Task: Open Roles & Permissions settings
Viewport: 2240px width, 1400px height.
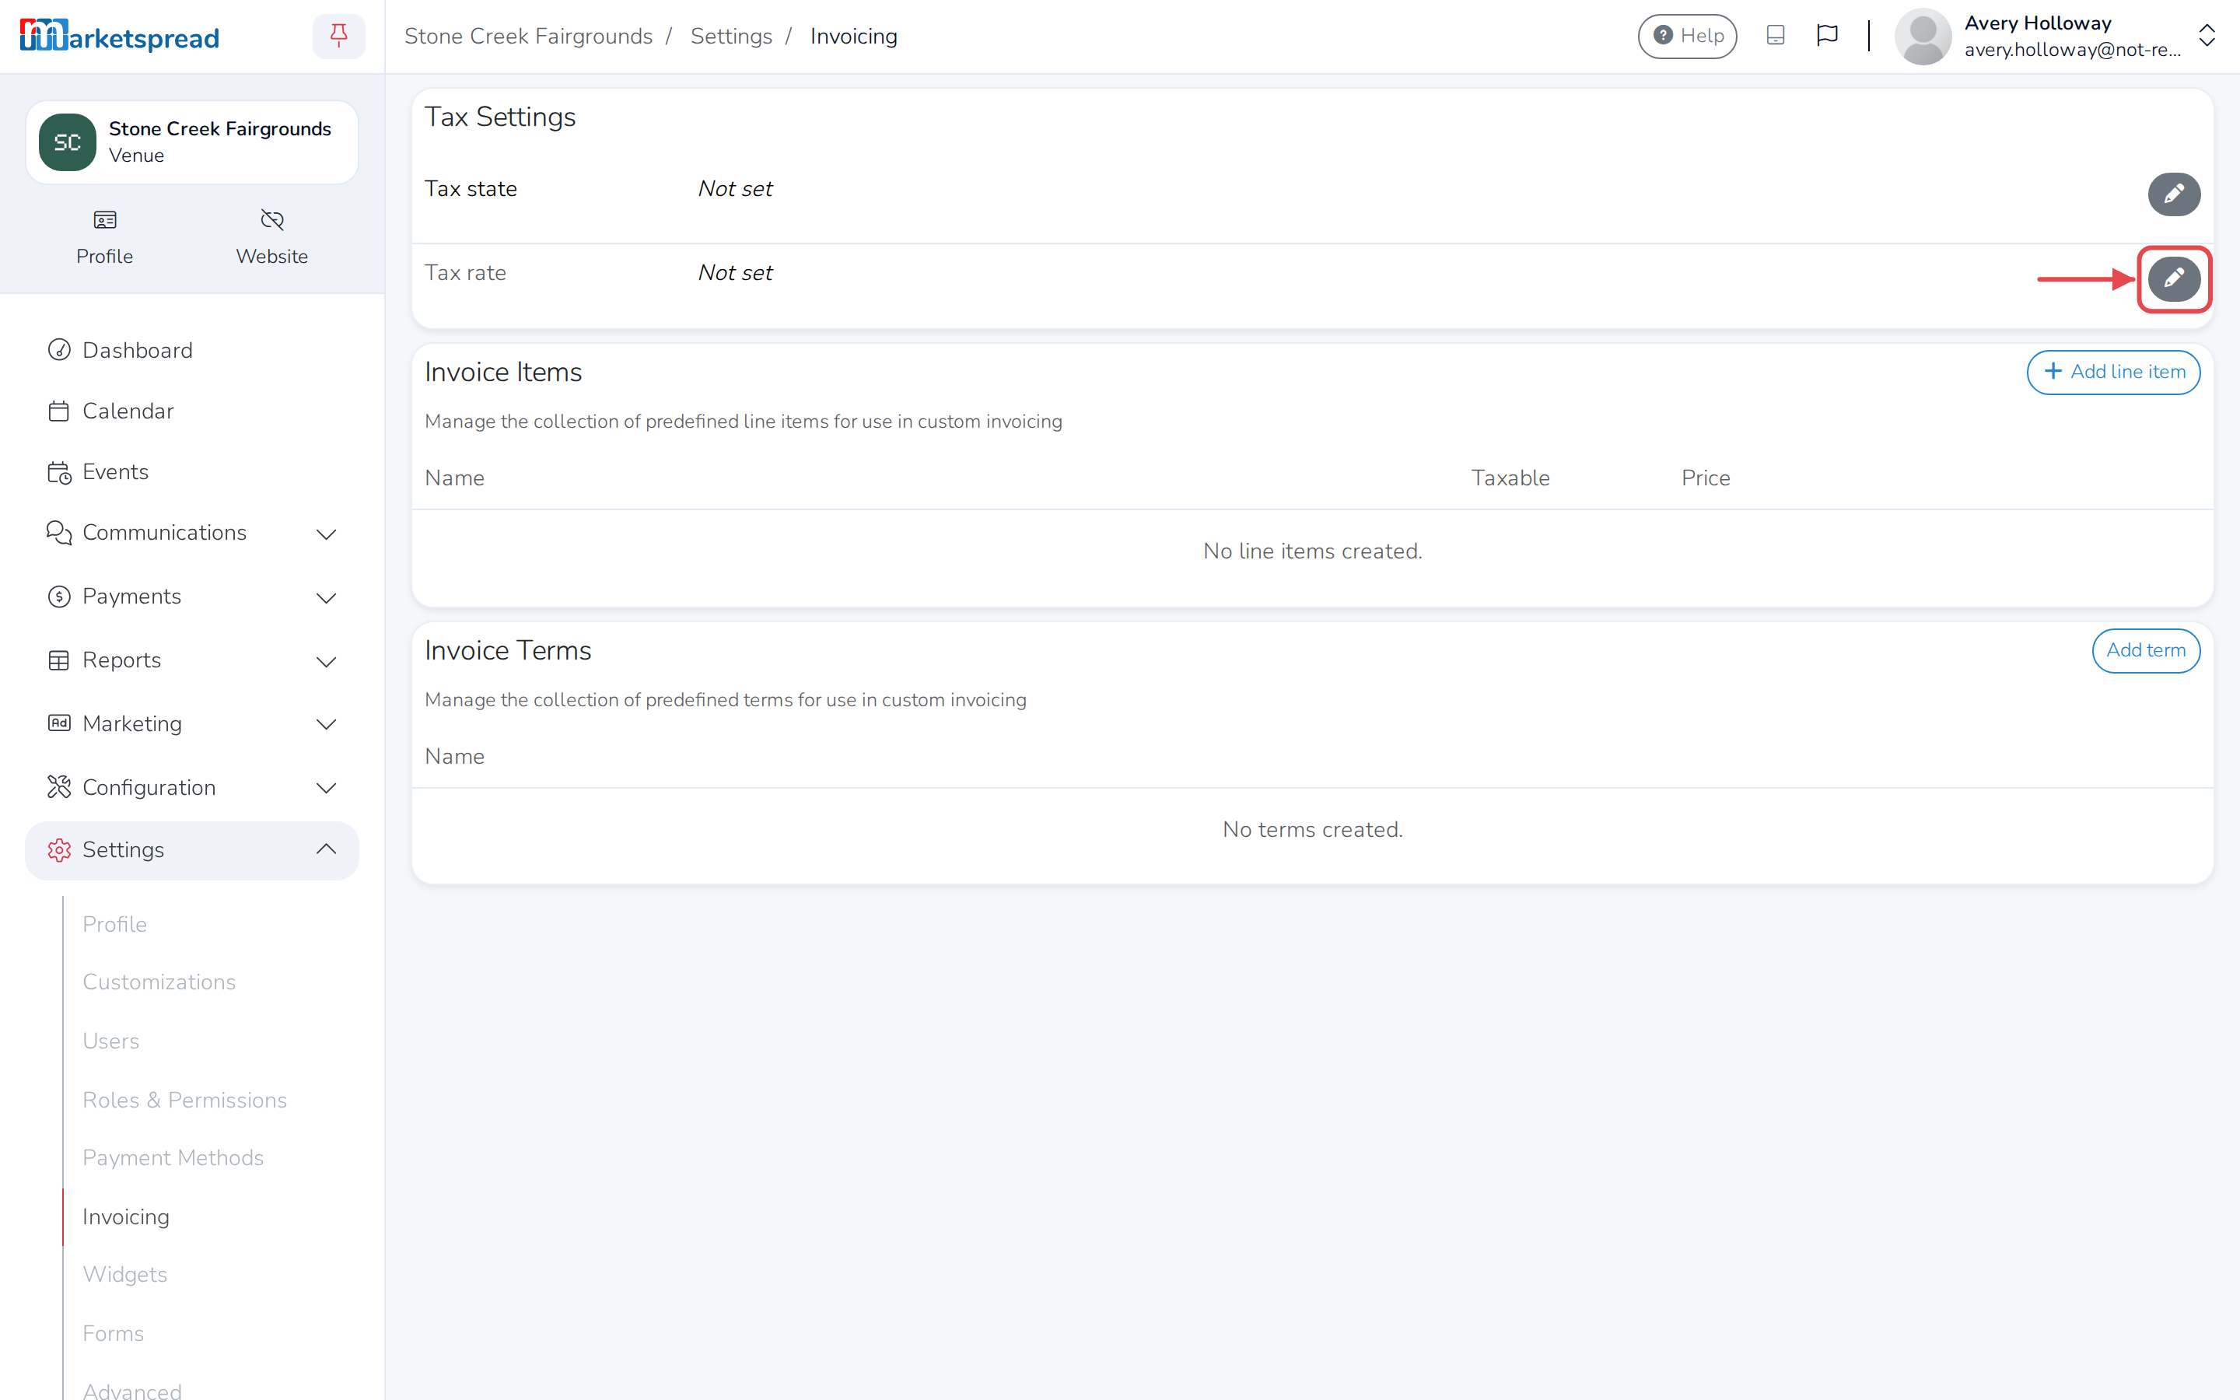Action: point(185,1100)
